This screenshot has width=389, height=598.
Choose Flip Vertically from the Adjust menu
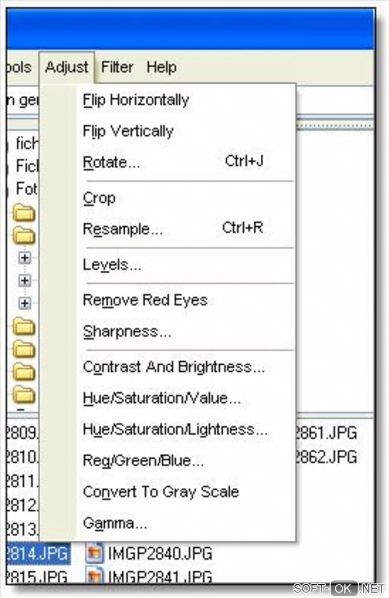click(x=128, y=131)
